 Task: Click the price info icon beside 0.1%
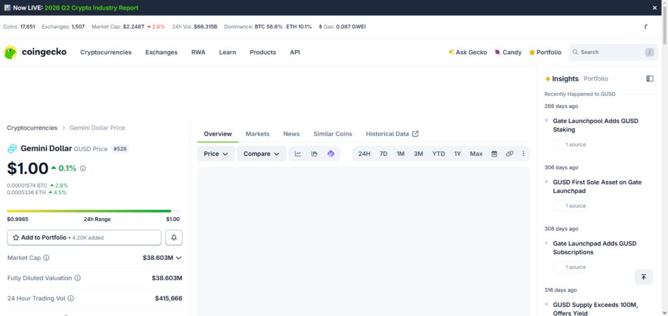tap(83, 168)
